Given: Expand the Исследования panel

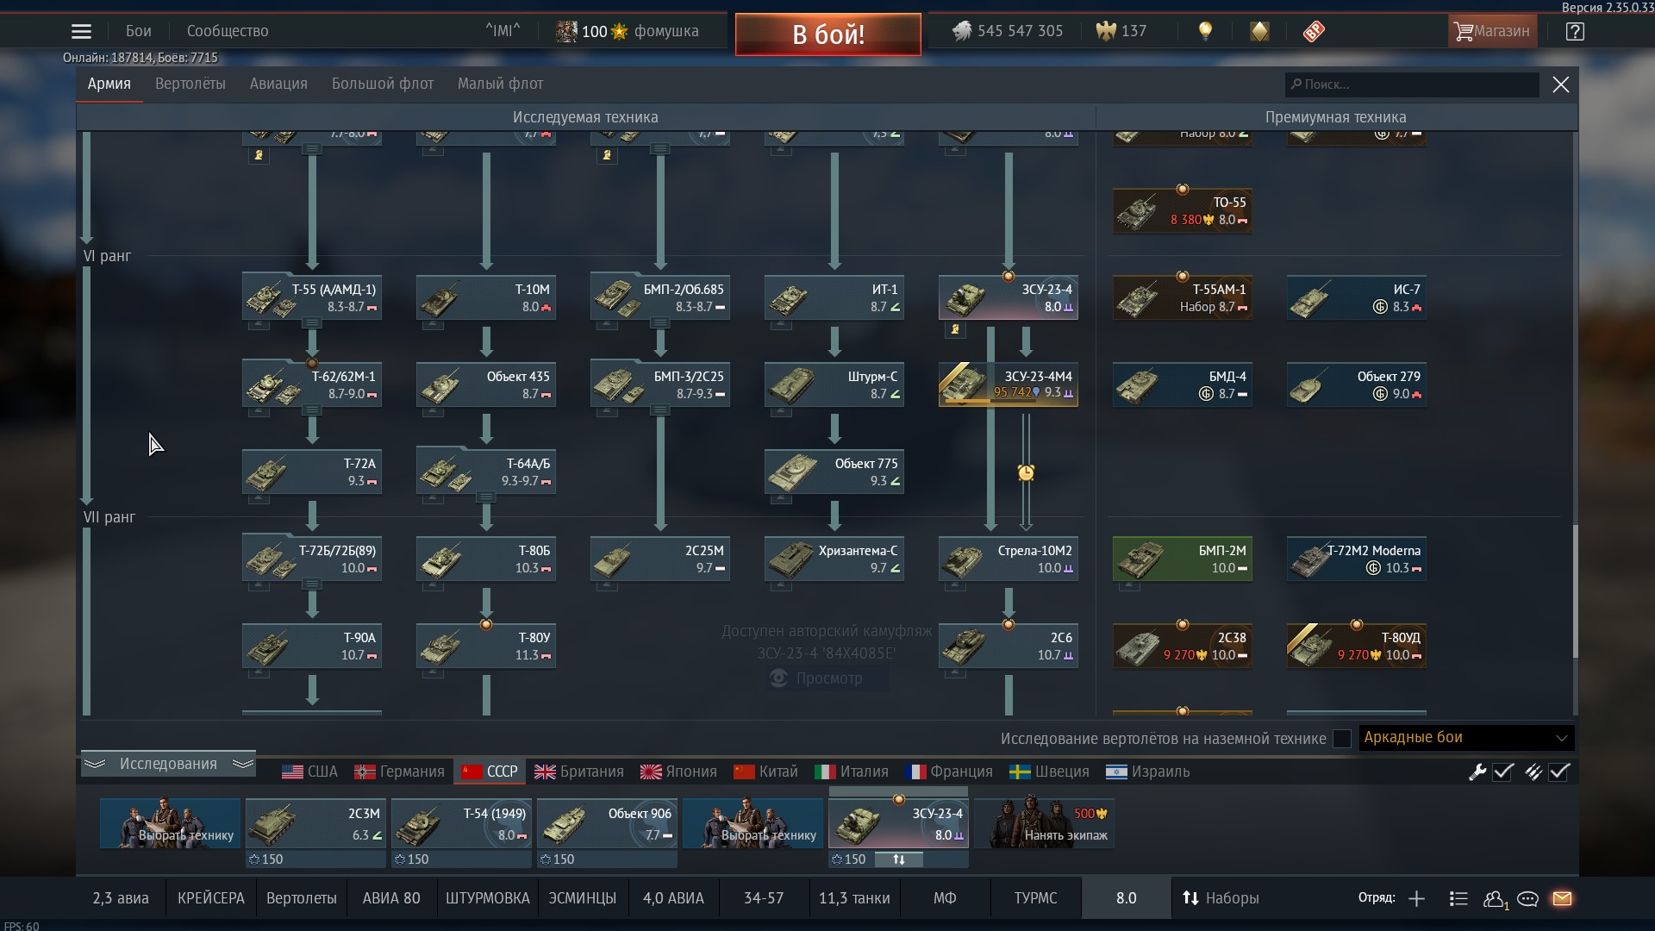Looking at the screenshot, I should [168, 764].
